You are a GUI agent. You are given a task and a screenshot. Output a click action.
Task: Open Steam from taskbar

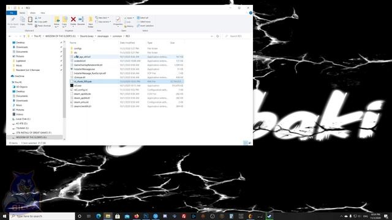point(269,216)
